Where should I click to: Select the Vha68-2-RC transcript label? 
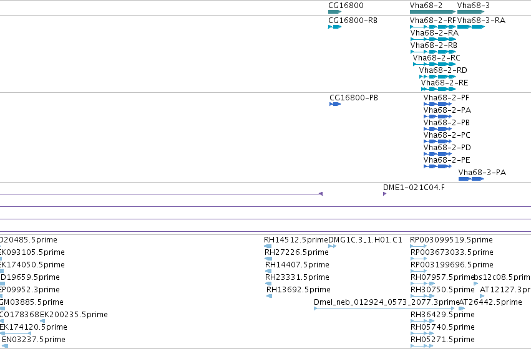click(x=436, y=58)
